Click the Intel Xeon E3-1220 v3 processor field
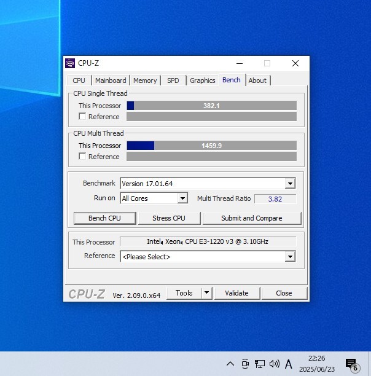Viewport: 371px width, 376px height. point(208,241)
